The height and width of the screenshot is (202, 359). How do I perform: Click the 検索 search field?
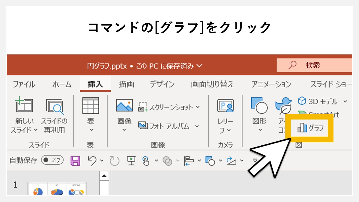point(314,65)
